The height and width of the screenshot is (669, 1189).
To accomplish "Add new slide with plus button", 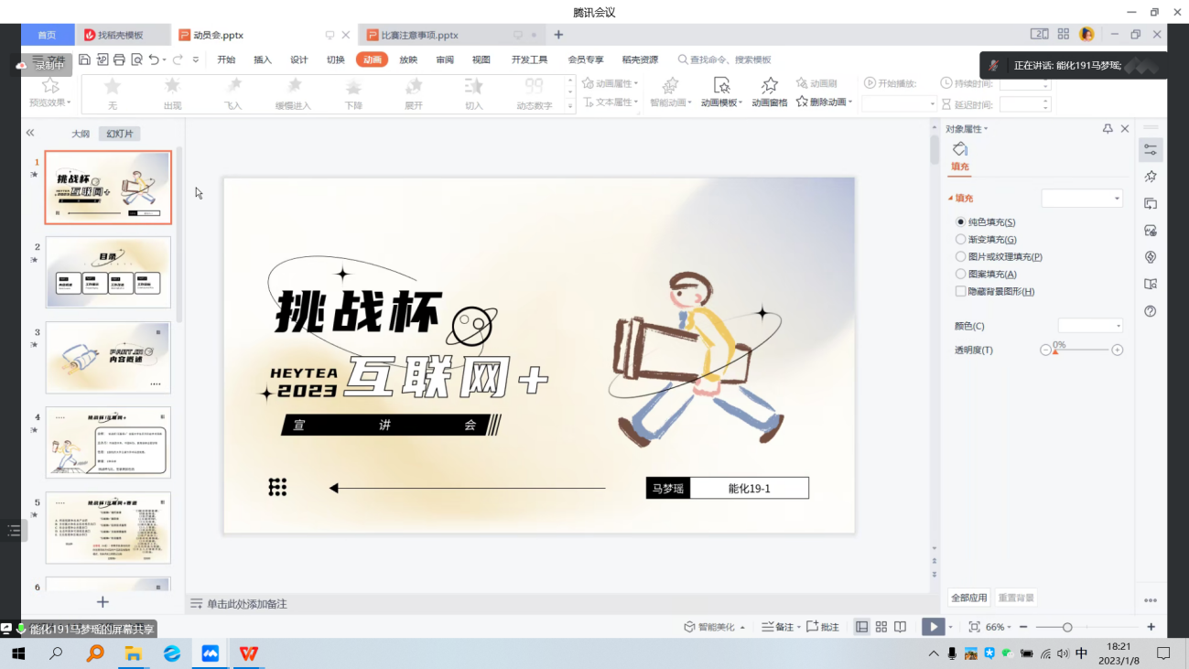I will pyautogui.click(x=103, y=602).
